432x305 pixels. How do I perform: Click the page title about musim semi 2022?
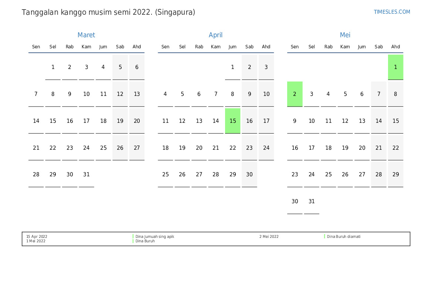[x=108, y=12]
